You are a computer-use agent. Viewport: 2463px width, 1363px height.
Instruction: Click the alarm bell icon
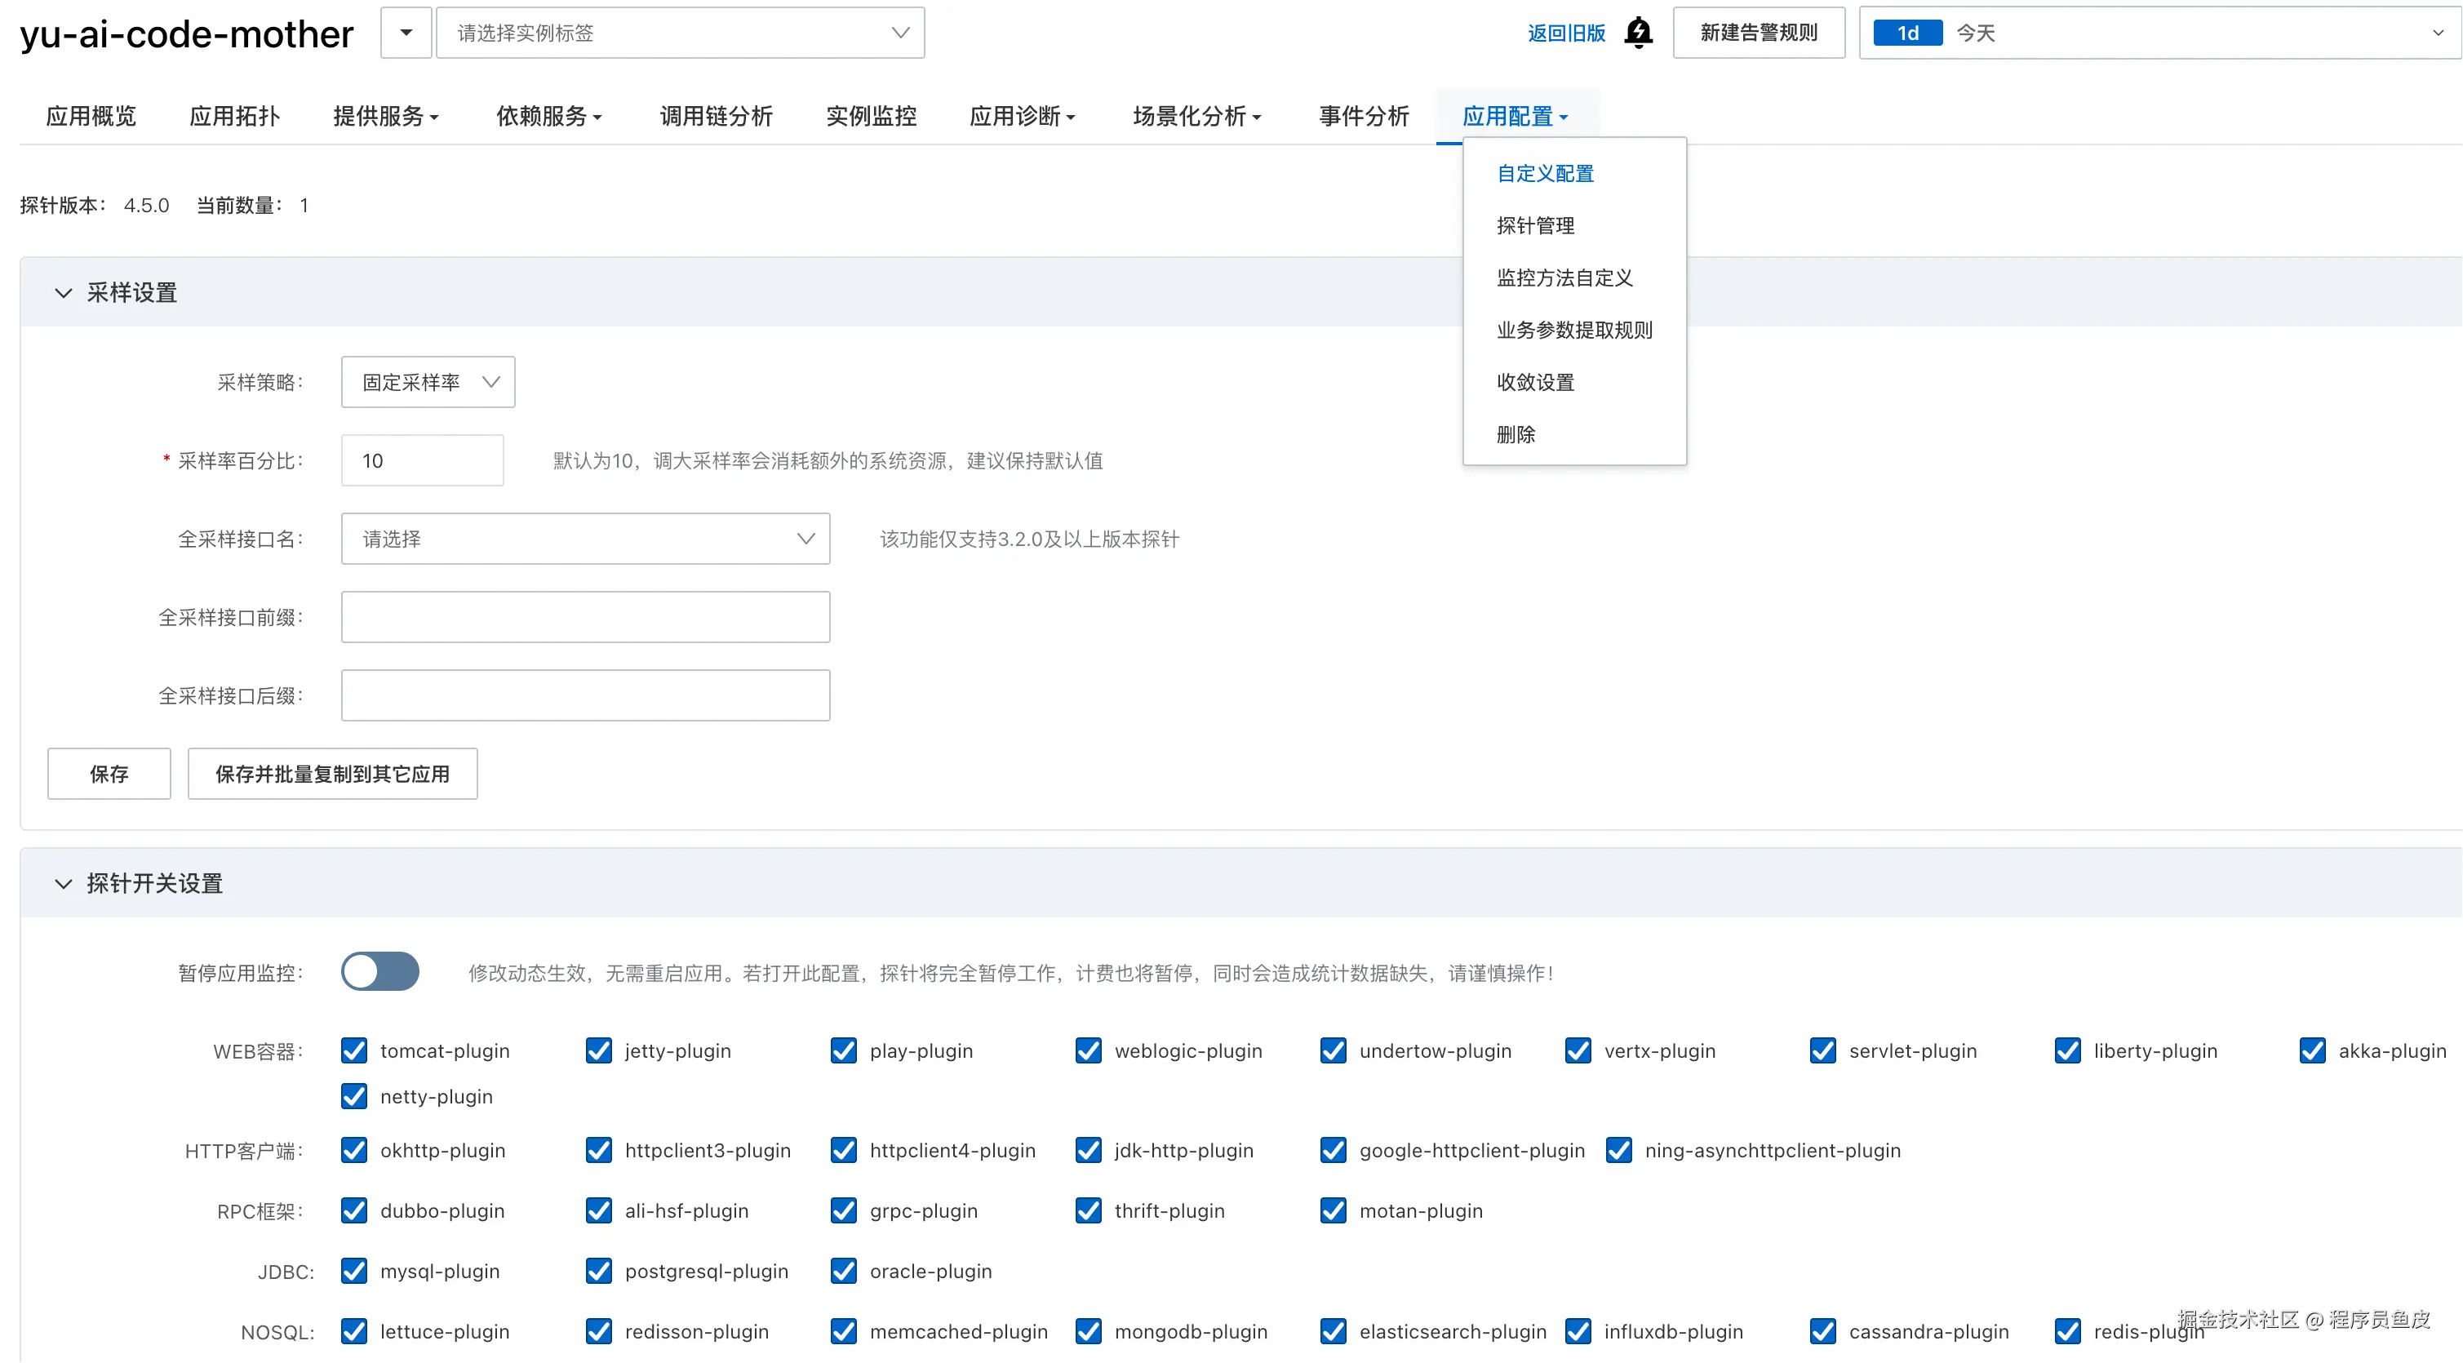pyautogui.click(x=1638, y=33)
